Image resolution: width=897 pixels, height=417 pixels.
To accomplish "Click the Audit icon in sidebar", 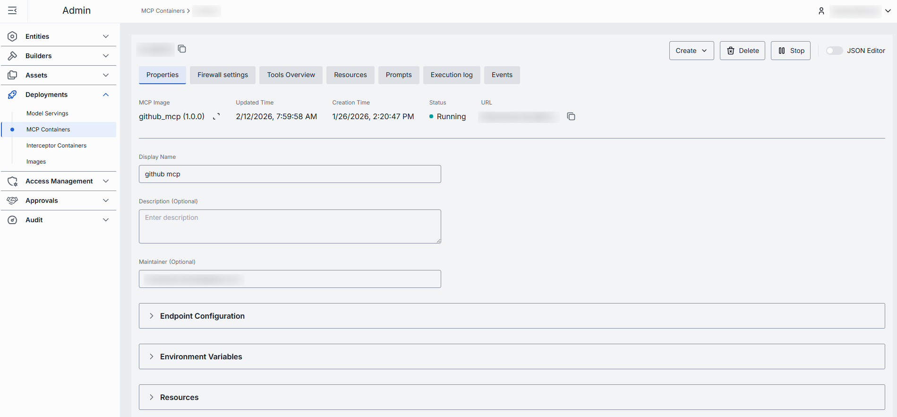I will click(13, 220).
